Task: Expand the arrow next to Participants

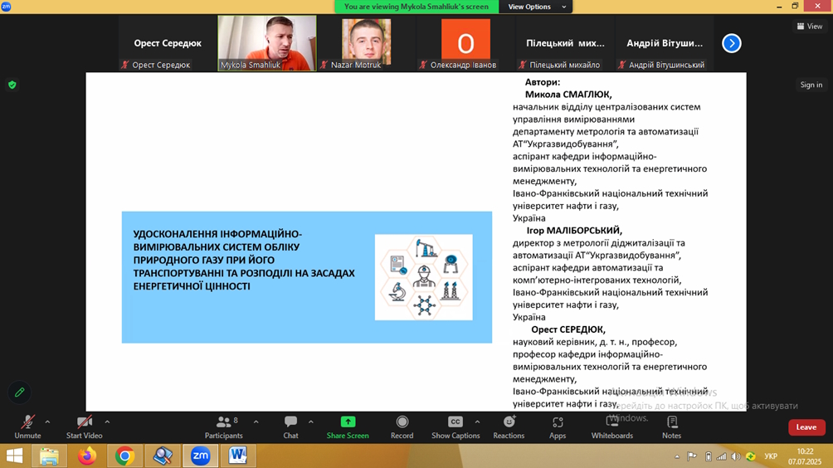Action: pos(256,422)
